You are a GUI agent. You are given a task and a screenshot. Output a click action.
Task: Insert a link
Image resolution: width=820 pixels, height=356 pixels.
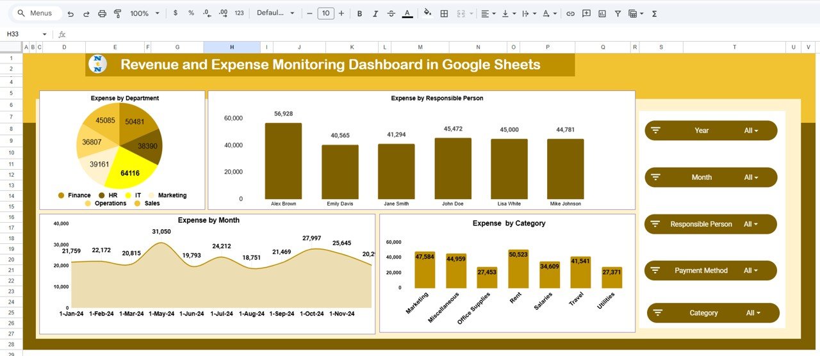point(570,13)
